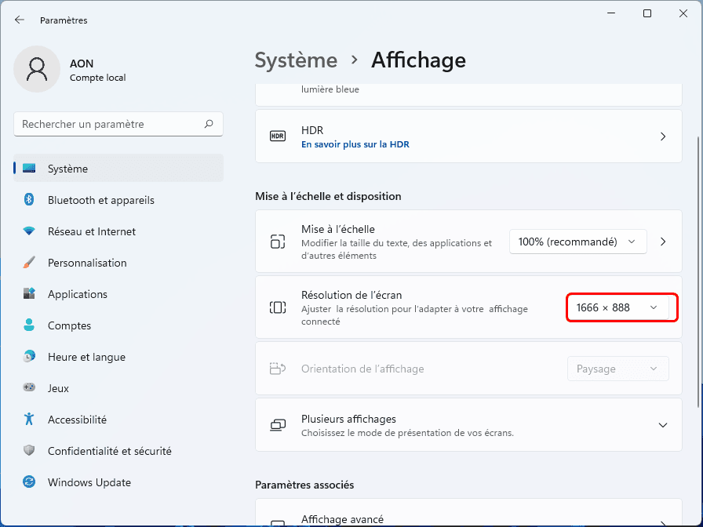703x527 pixels.
Task: Open HDR settings via its chevron
Action: [663, 136]
